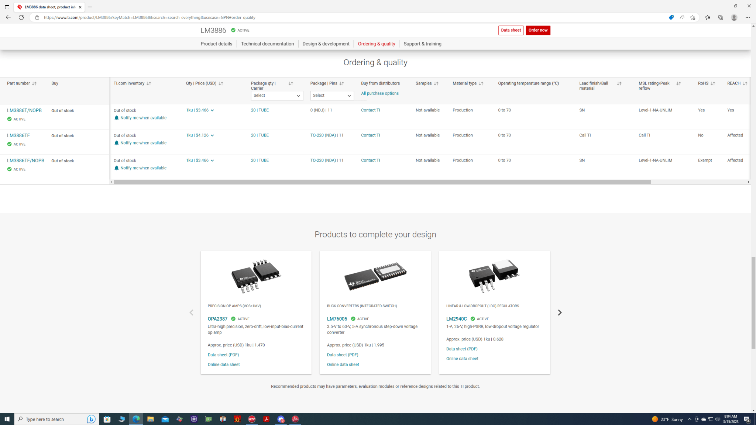Sort by Lead finish/Ball material column

point(619,83)
